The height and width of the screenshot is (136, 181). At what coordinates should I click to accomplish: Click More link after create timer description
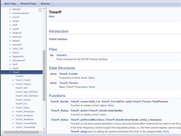[x=112, y=105]
